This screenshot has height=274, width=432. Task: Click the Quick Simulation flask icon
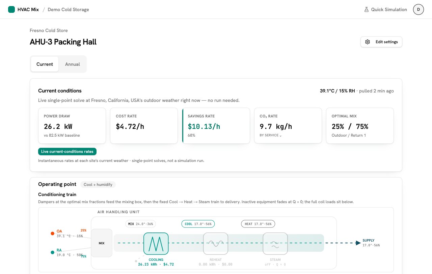click(x=366, y=9)
